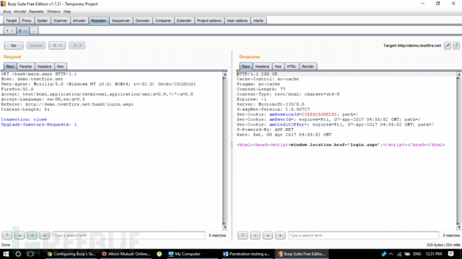This screenshot has height=259, width=462.
Task: Open the User options tab
Action: click(x=237, y=21)
